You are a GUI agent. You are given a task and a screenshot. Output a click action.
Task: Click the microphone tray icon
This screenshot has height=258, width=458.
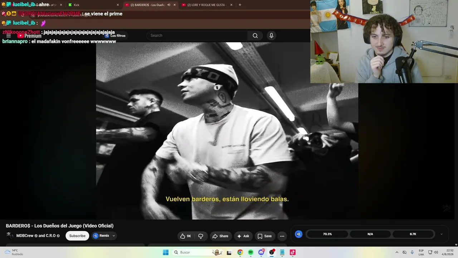pos(412,252)
